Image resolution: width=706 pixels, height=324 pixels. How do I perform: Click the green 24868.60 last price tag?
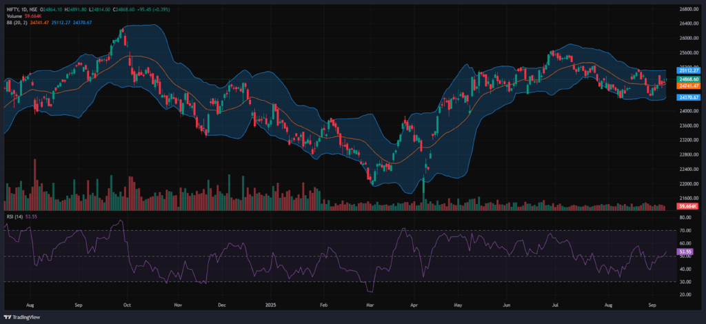[x=689, y=79]
